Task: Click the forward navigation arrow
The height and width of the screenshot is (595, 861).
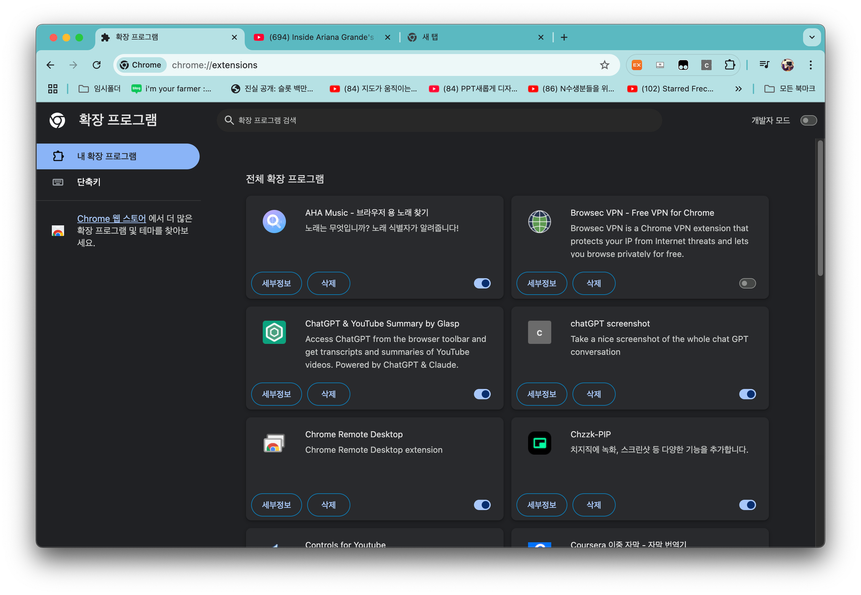Action: pos(73,65)
